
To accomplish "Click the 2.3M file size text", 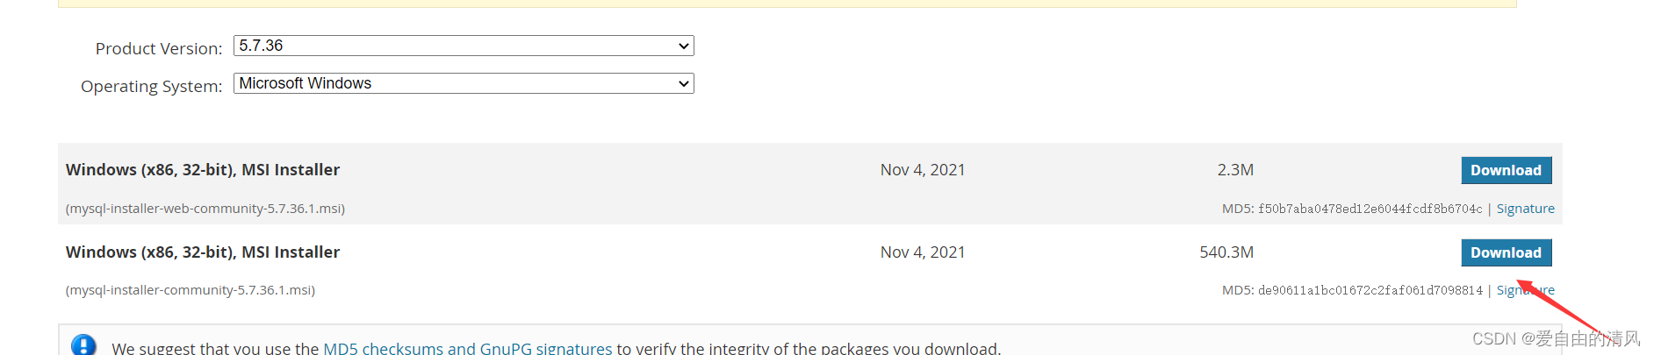I will click(1235, 170).
